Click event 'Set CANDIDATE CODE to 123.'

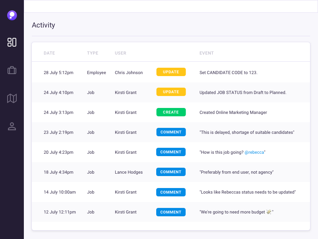[x=228, y=72]
